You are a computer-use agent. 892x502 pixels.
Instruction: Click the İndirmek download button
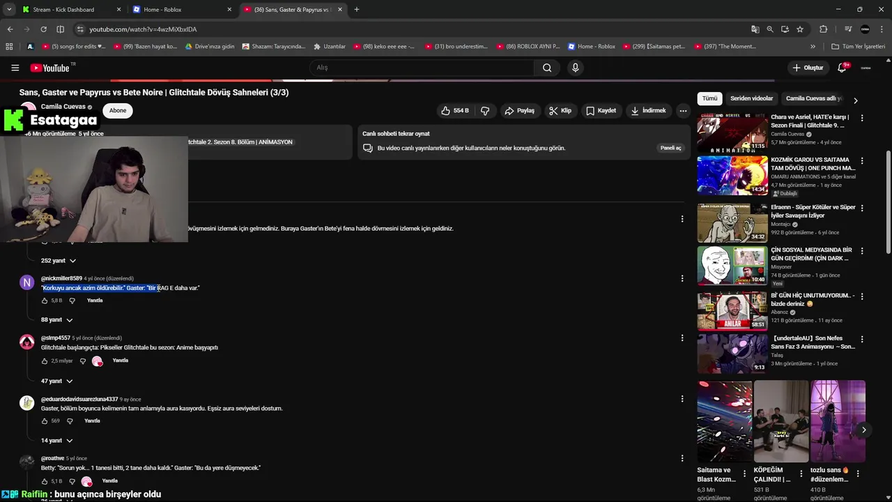click(648, 110)
